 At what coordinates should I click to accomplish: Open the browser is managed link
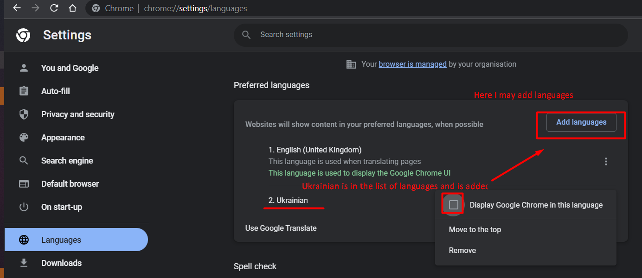click(x=412, y=64)
